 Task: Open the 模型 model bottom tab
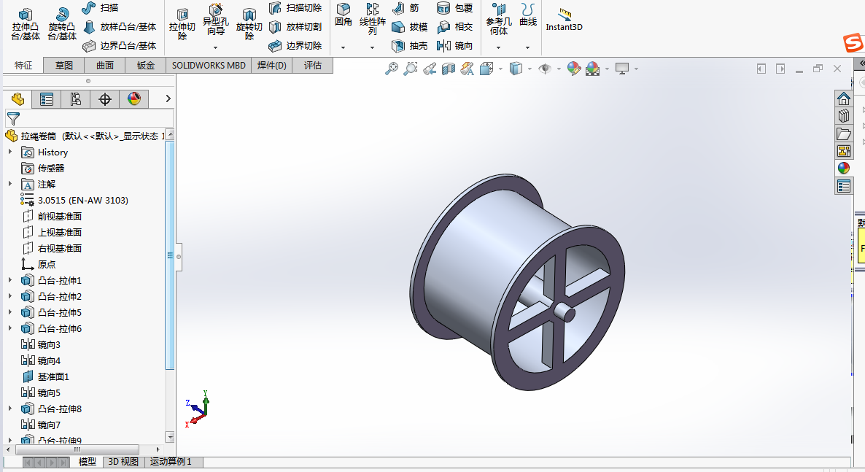pyautogui.click(x=88, y=462)
